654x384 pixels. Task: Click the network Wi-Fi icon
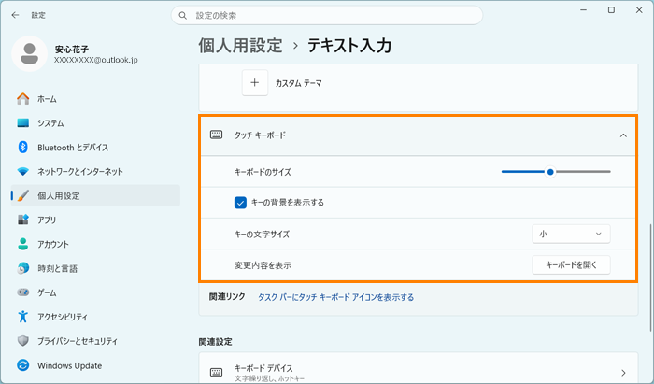click(23, 171)
